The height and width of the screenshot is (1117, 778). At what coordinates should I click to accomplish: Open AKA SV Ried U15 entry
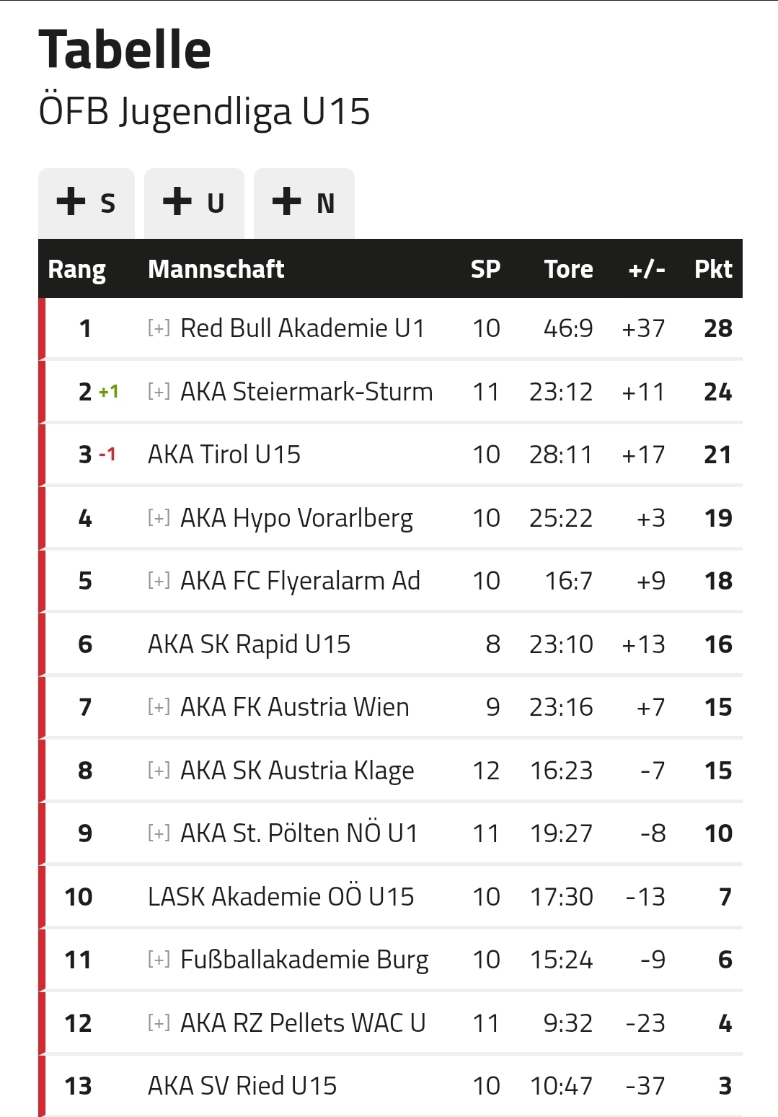pos(242,1085)
